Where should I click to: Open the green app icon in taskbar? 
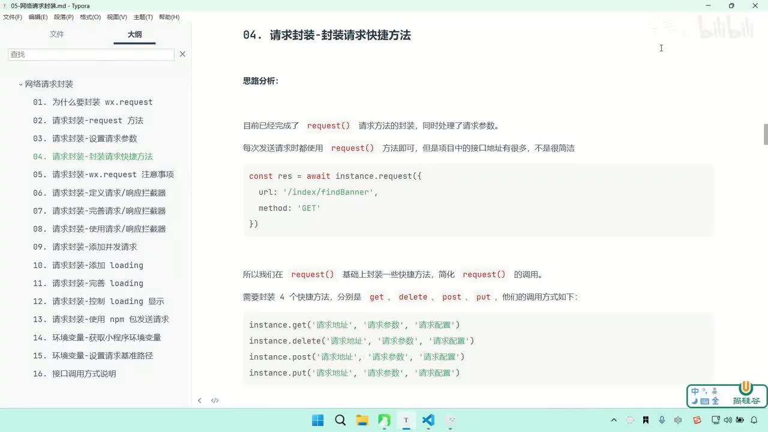click(x=384, y=420)
